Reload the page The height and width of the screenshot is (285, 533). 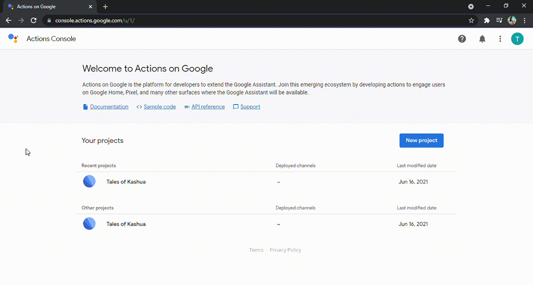(34, 21)
